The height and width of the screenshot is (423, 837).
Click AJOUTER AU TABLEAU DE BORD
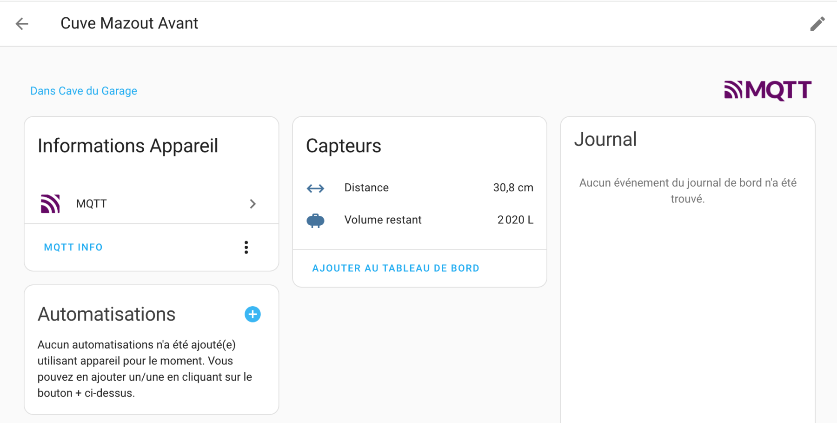[x=396, y=268]
